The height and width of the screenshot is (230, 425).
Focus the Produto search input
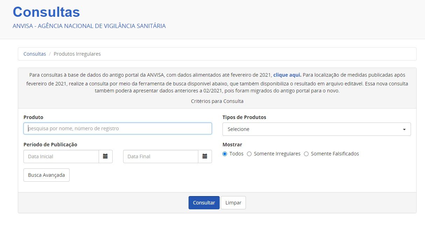click(117, 128)
